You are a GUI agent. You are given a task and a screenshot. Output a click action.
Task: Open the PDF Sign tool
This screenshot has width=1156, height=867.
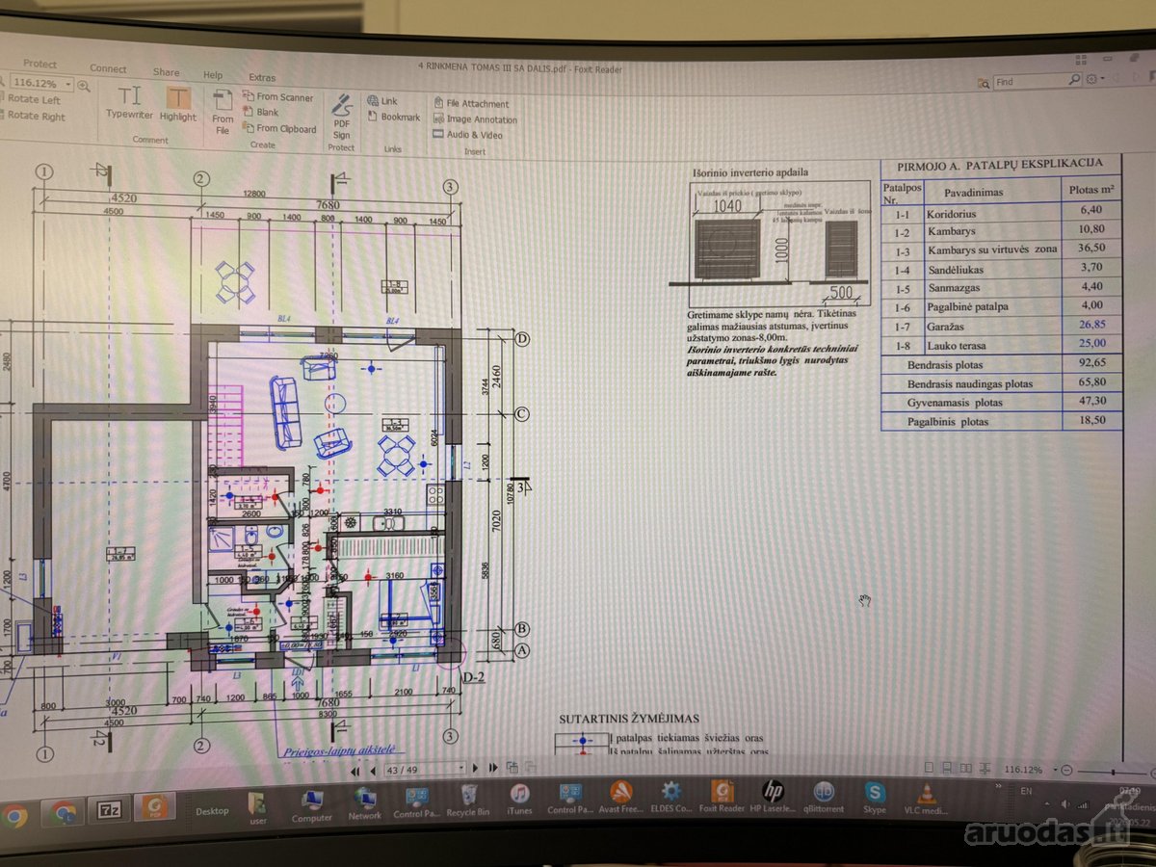(342, 118)
